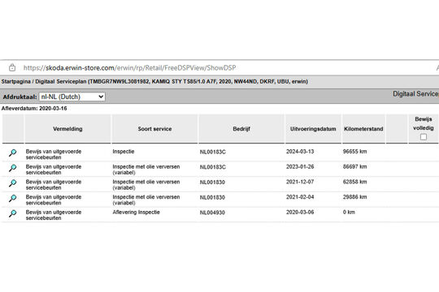Click the NL004930 company code
Screen dimensions: 439x292
click(212, 213)
